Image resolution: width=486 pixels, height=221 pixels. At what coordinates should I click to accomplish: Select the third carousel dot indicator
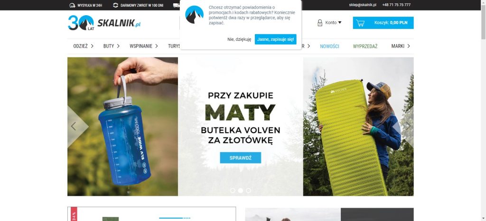248,191
